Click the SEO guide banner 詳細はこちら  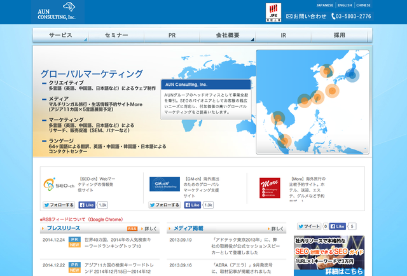click(x=329, y=256)
